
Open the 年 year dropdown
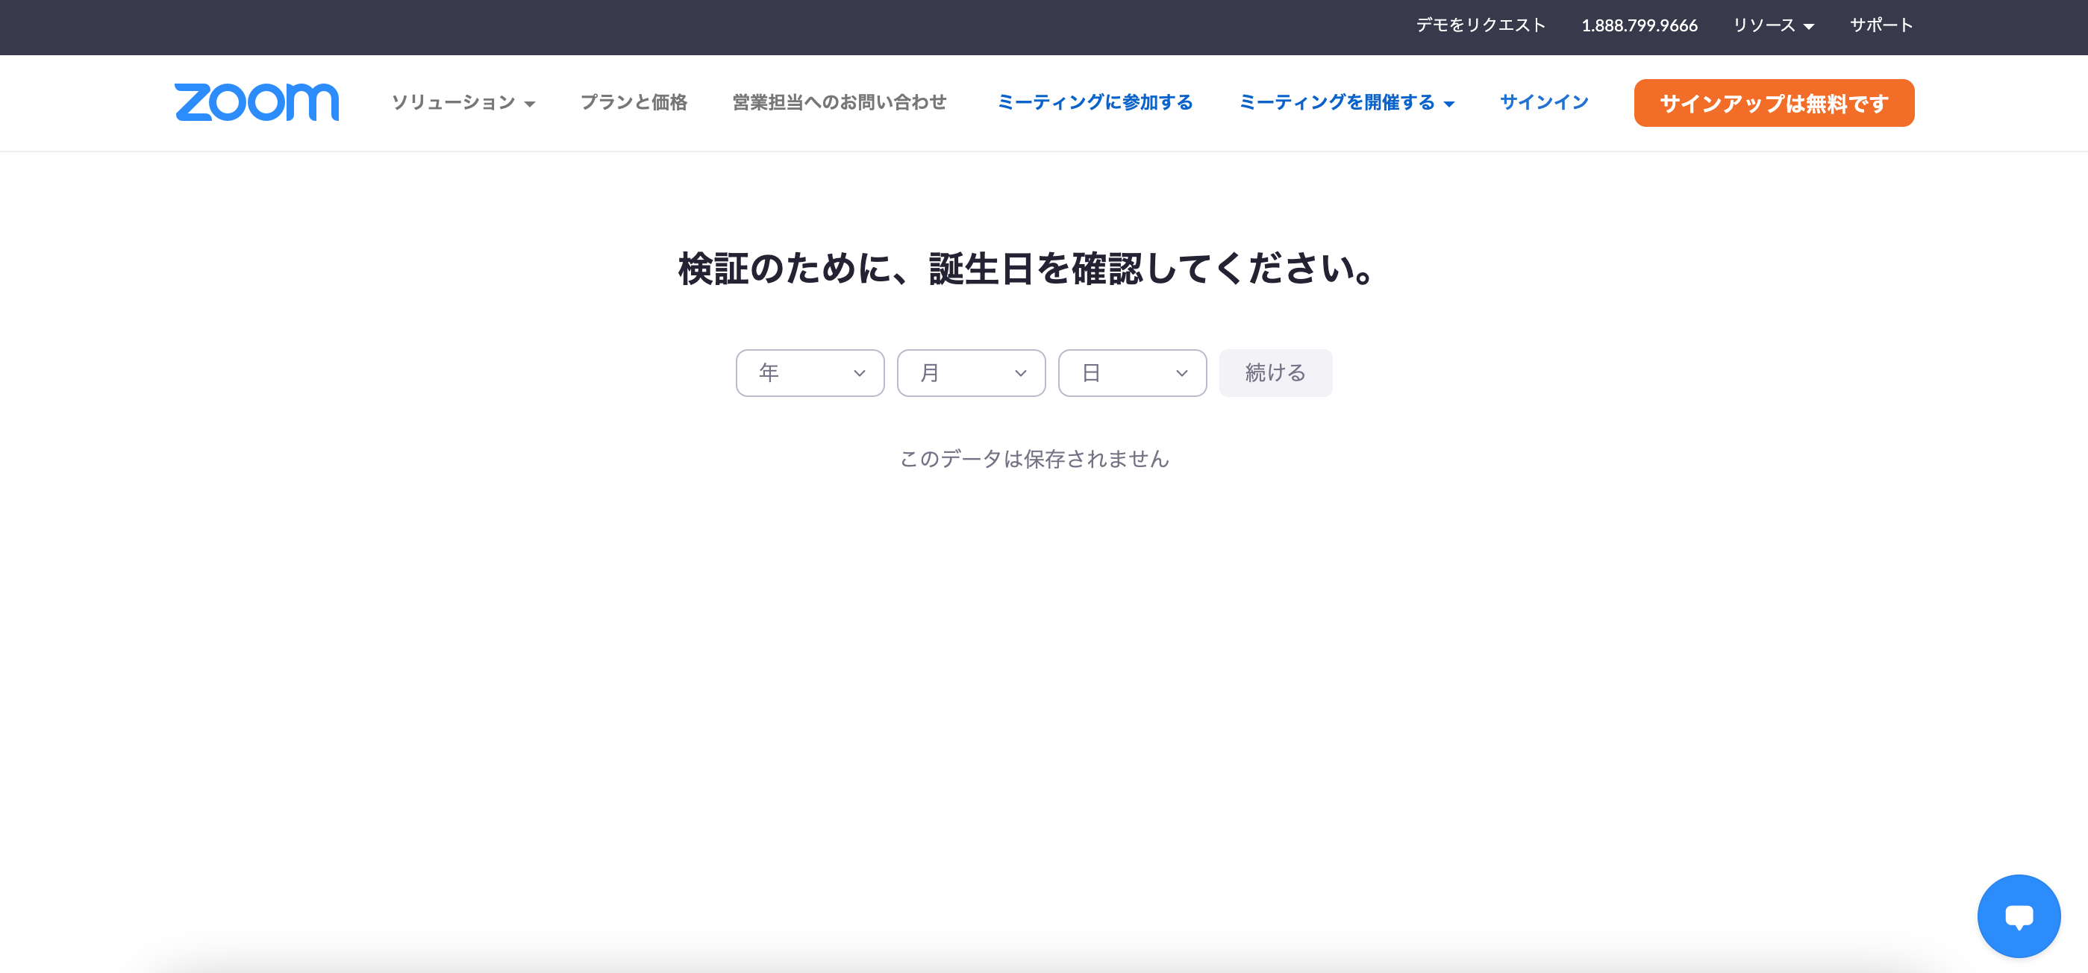pyautogui.click(x=810, y=372)
